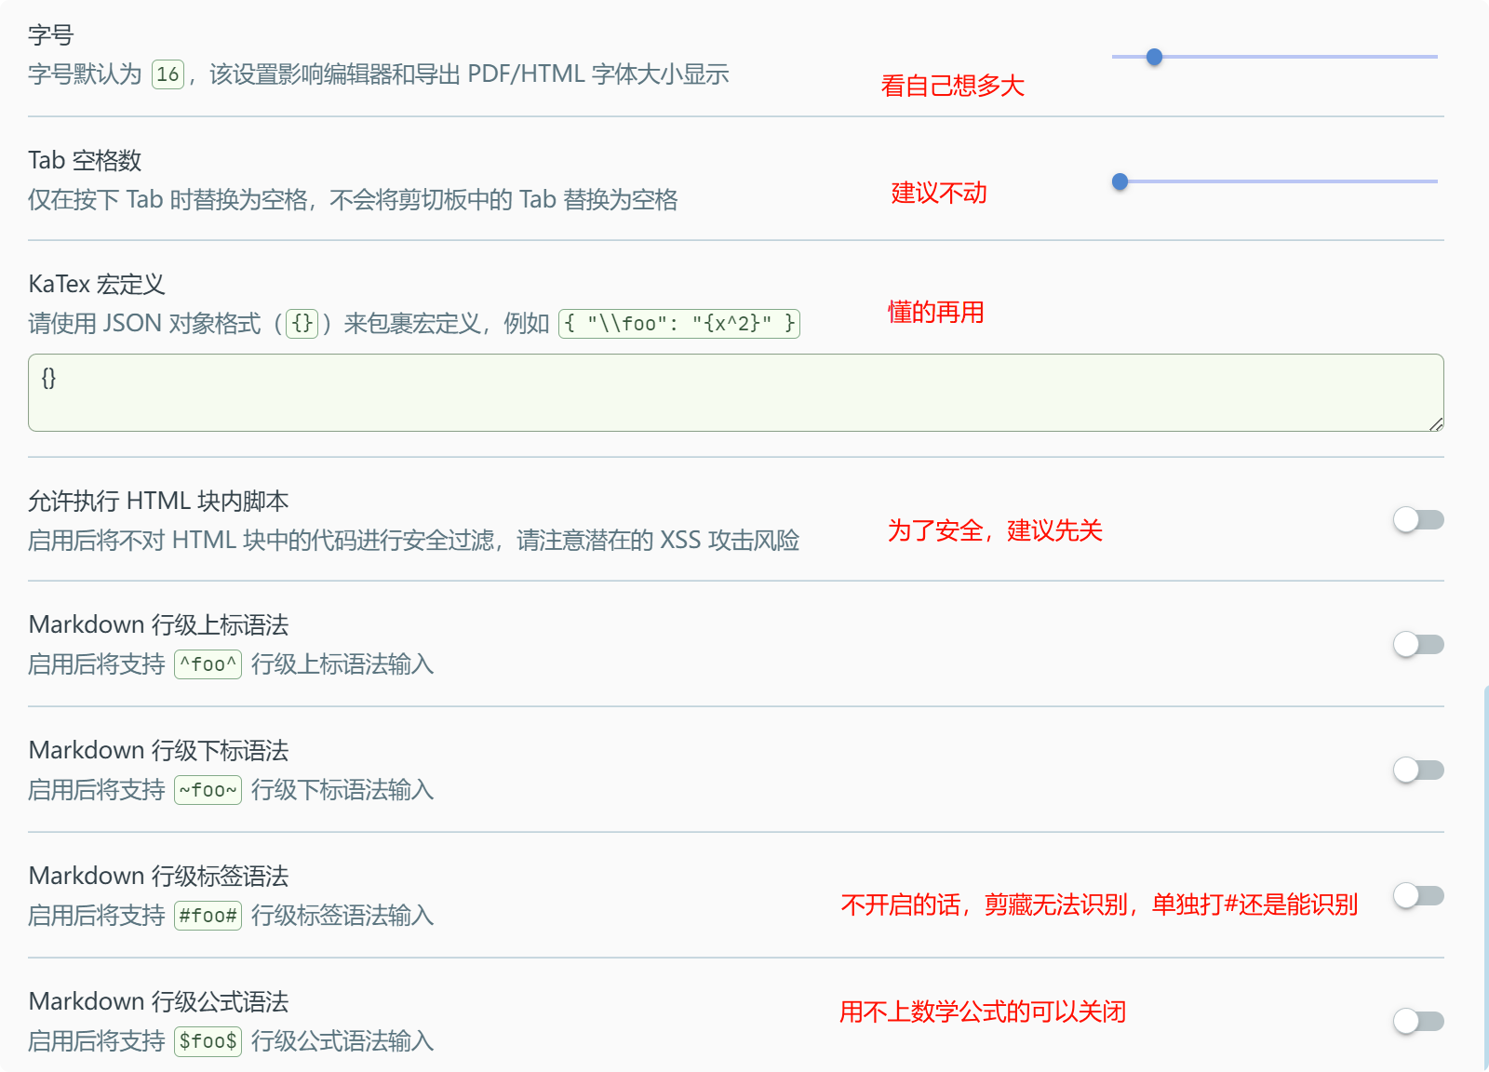Viewport: 1489px width, 1072px height.
Task: Click the ^foo^ superscript syntax example
Action: 208,664
